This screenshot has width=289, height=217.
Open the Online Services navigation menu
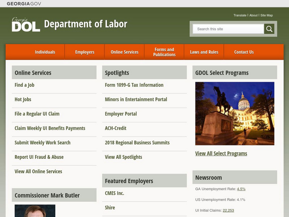(x=125, y=52)
